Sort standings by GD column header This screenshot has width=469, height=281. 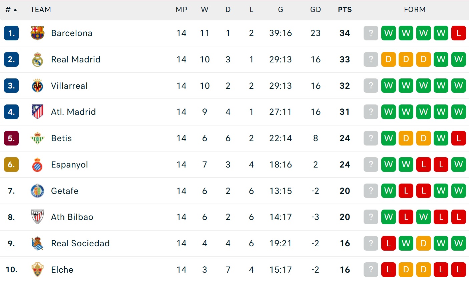[315, 10]
